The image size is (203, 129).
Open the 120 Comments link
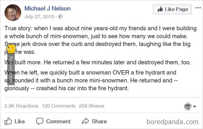pos(59,106)
